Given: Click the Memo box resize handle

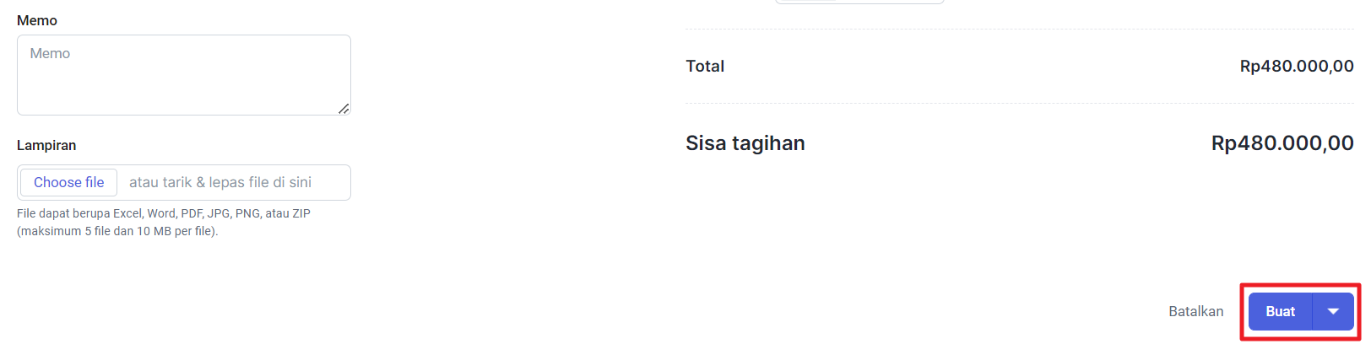Looking at the screenshot, I should tap(344, 109).
